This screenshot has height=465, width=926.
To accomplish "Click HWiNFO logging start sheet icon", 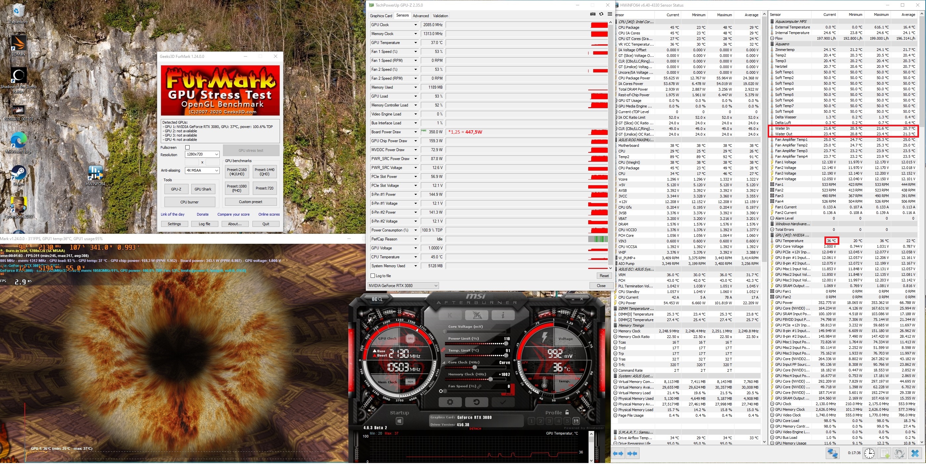I will coord(884,453).
